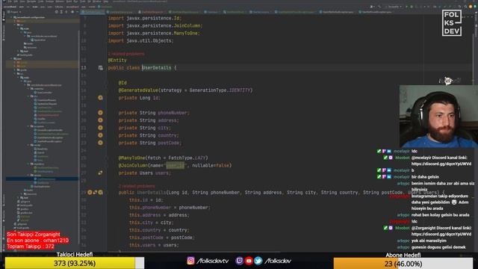
Task: Click the mcelayir username in the top chat message
Action: (x=401, y=151)
